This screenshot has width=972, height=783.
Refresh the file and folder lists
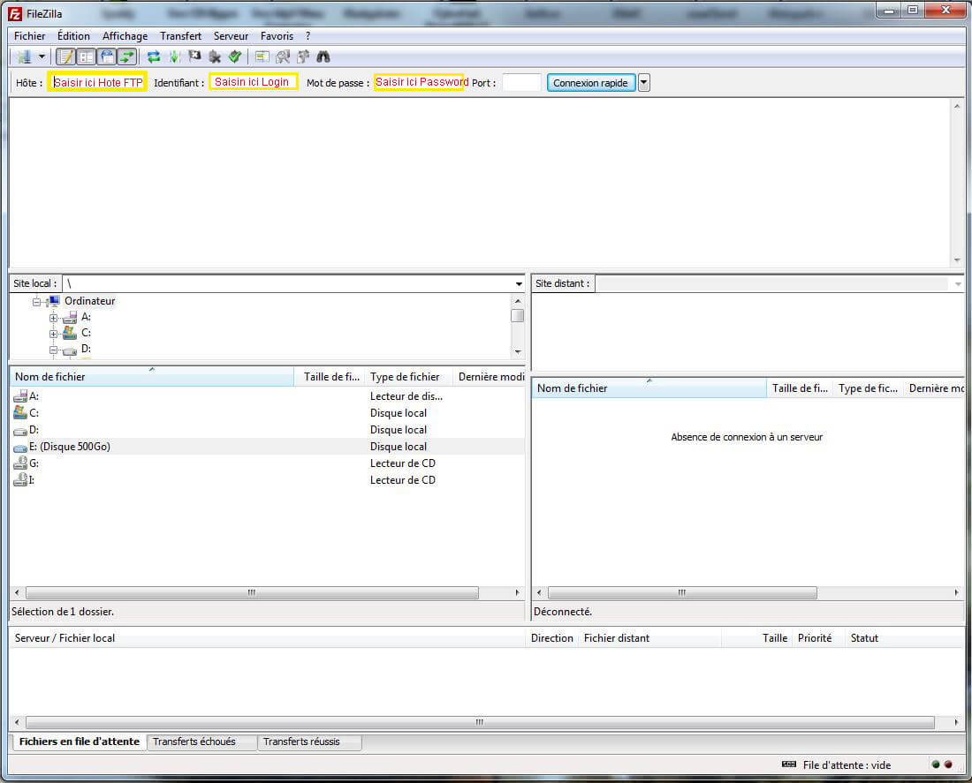point(154,57)
